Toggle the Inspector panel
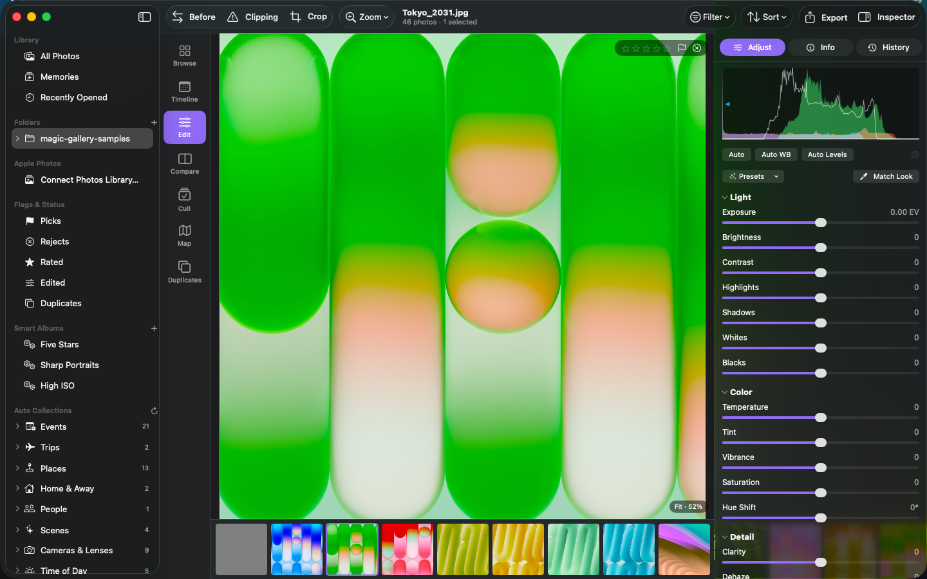The width and height of the screenshot is (927, 579). pyautogui.click(x=886, y=17)
